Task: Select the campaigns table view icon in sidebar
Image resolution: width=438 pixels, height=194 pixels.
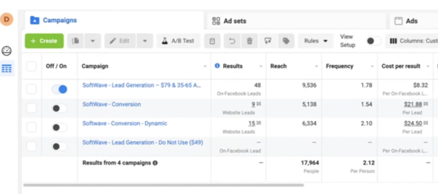Action: coord(7,68)
